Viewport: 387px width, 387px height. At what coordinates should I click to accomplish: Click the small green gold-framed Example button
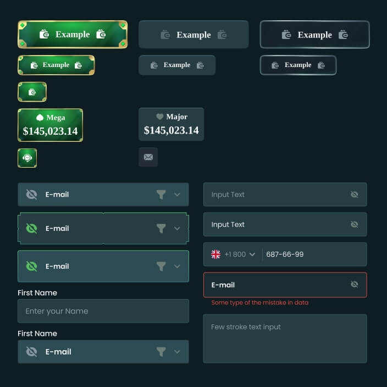click(x=56, y=65)
